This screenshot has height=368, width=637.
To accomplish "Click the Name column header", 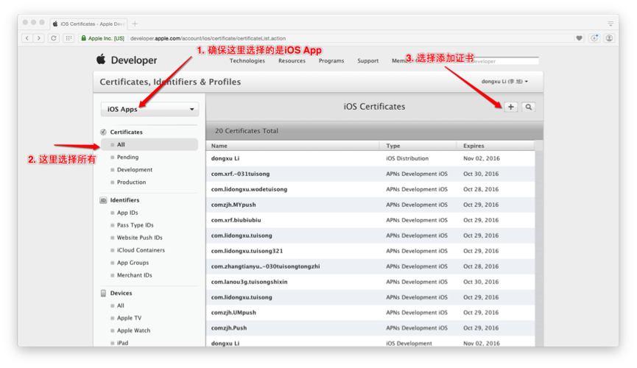I will coord(292,146).
